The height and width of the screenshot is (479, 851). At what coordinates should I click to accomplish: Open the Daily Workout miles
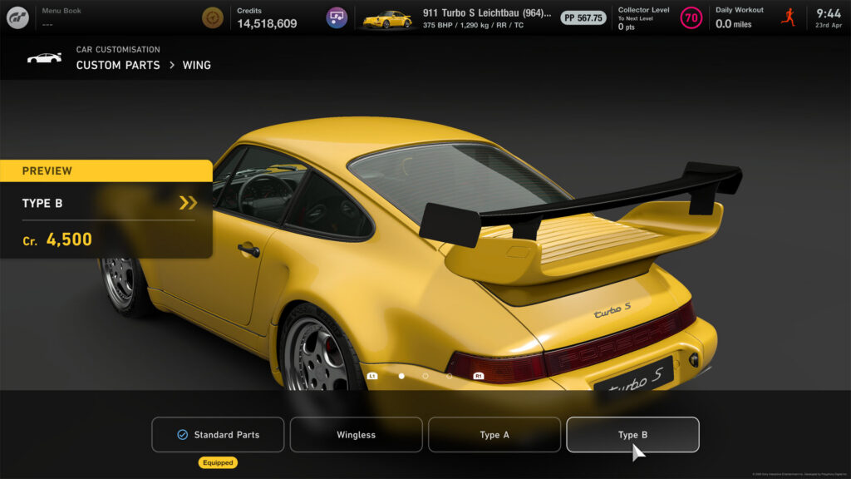click(x=739, y=18)
